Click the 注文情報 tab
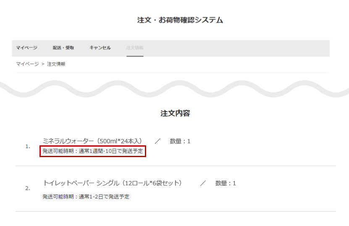Image resolution: width=349 pixels, height=226 pixels. pos(135,47)
